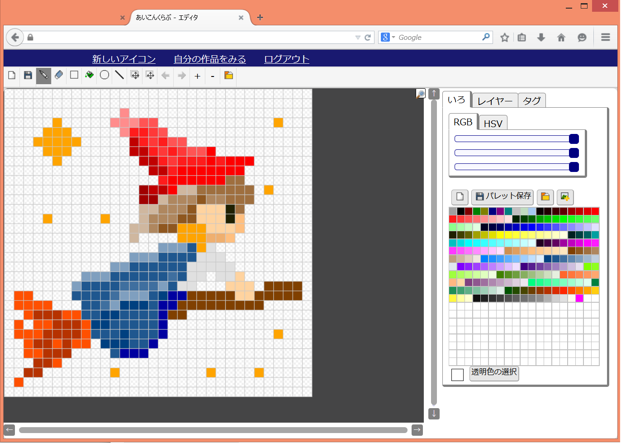Save the drawing with the floppy disk icon
This screenshot has height=443, width=621.
(x=28, y=75)
